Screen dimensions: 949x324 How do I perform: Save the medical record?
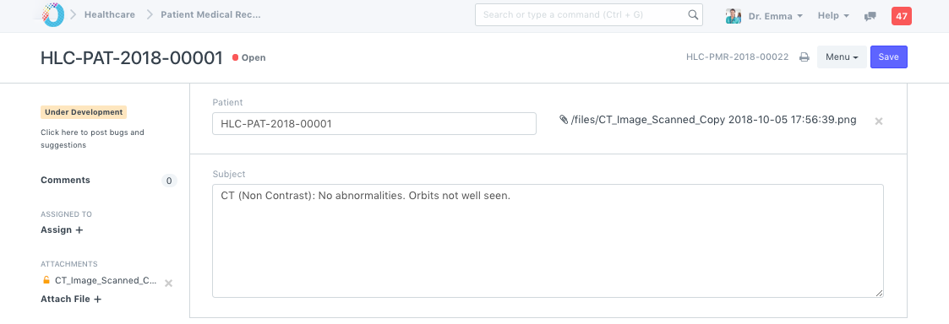pos(888,57)
